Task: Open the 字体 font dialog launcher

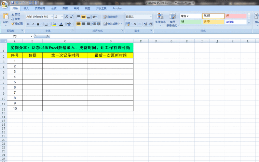Action: pos(73,30)
